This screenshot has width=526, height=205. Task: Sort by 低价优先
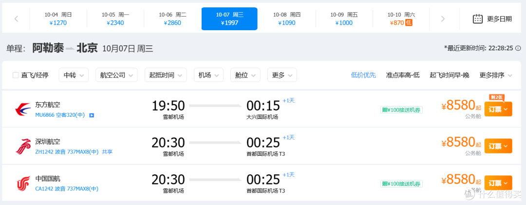click(x=363, y=75)
